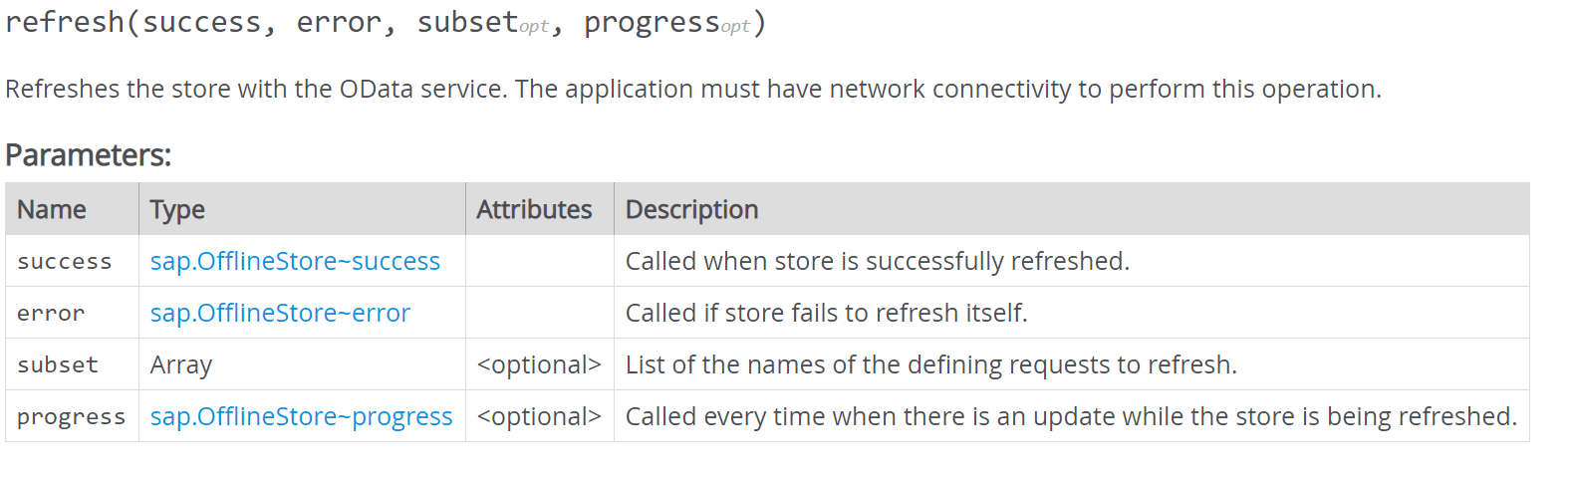Click the 'Called when store is successfully refreshed' text
The width and height of the screenshot is (1576, 478).
[x=877, y=261]
